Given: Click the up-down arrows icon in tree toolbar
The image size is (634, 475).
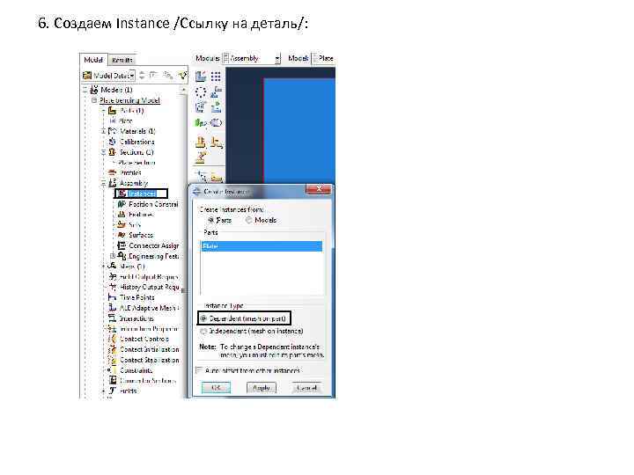Looking at the screenshot, I should click(142, 75).
